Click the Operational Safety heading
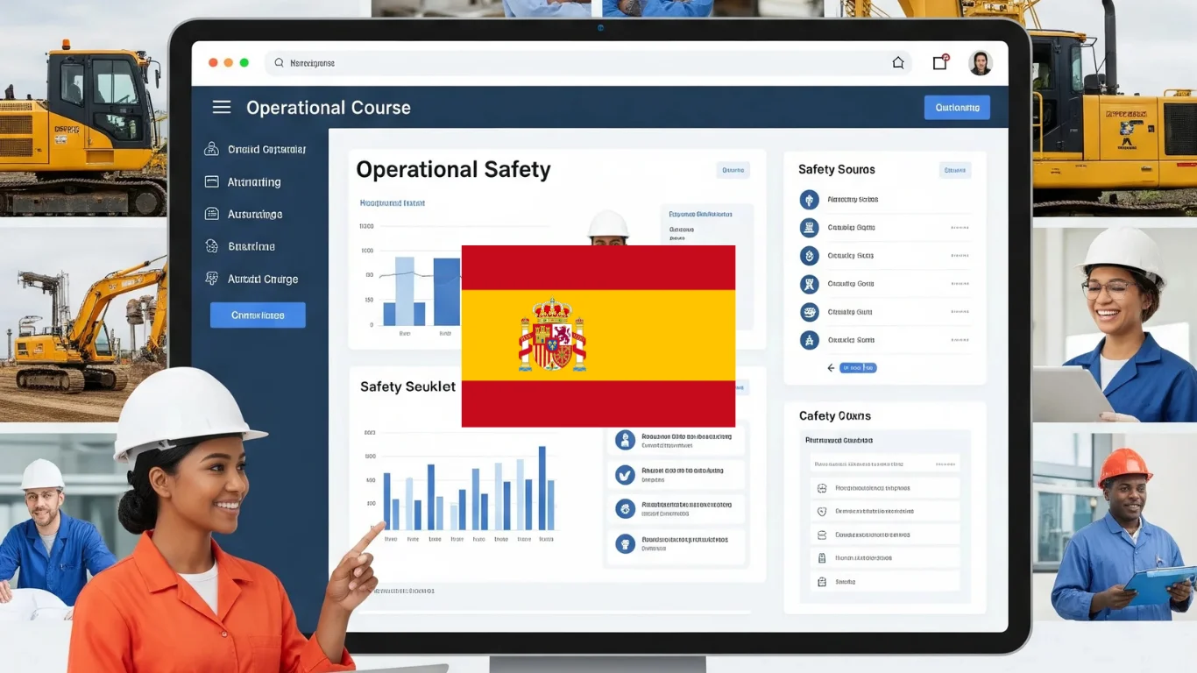 click(453, 169)
